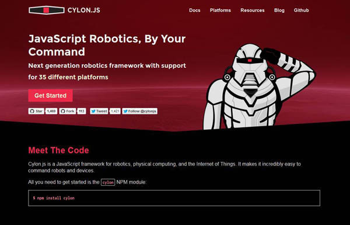The width and height of the screenshot is (350, 225).
Task: Star the repo via GitHub Star button
Action: tap(36, 111)
